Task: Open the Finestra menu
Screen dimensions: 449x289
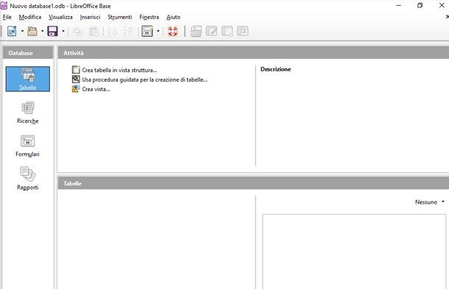Action: [149, 17]
